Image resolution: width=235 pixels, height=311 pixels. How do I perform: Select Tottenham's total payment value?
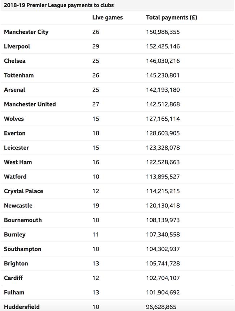pyautogui.click(x=163, y=75)
